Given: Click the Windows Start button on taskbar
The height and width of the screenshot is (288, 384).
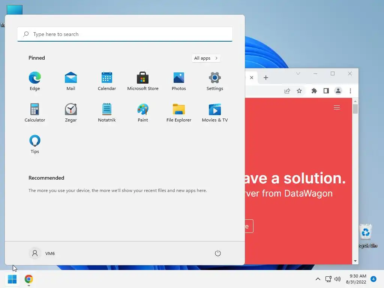Looking at the screenshot, I should coord(12,279).
